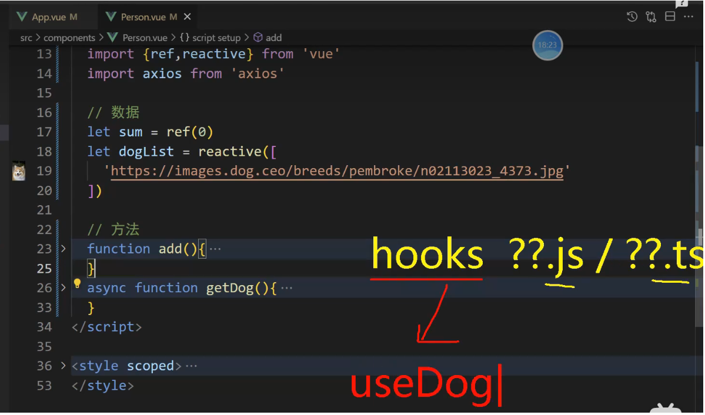Click the cube icon beside add breadcrumb
Viewport: 705px width, 415px height.
click(258, 37)
